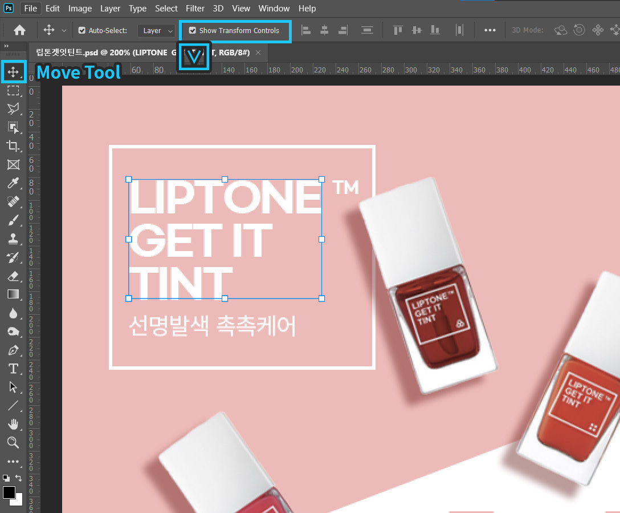Viewport: 620px width, 513px height.
Task: Click the 3D Roll camera icon
Action: coord(580,30)
